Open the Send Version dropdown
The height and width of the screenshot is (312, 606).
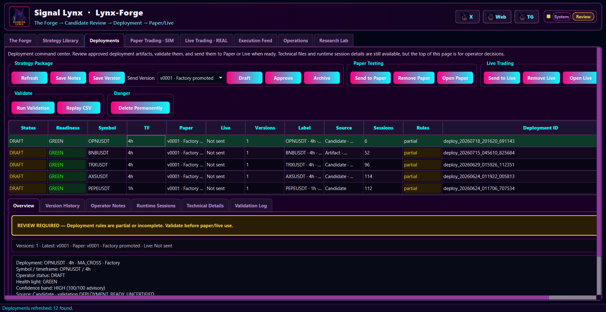(x=191, y=78)
